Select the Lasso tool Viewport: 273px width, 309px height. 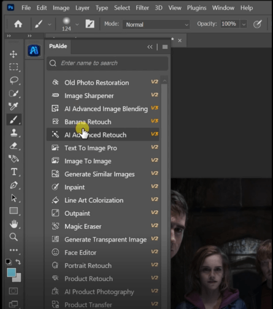point(13,80)
